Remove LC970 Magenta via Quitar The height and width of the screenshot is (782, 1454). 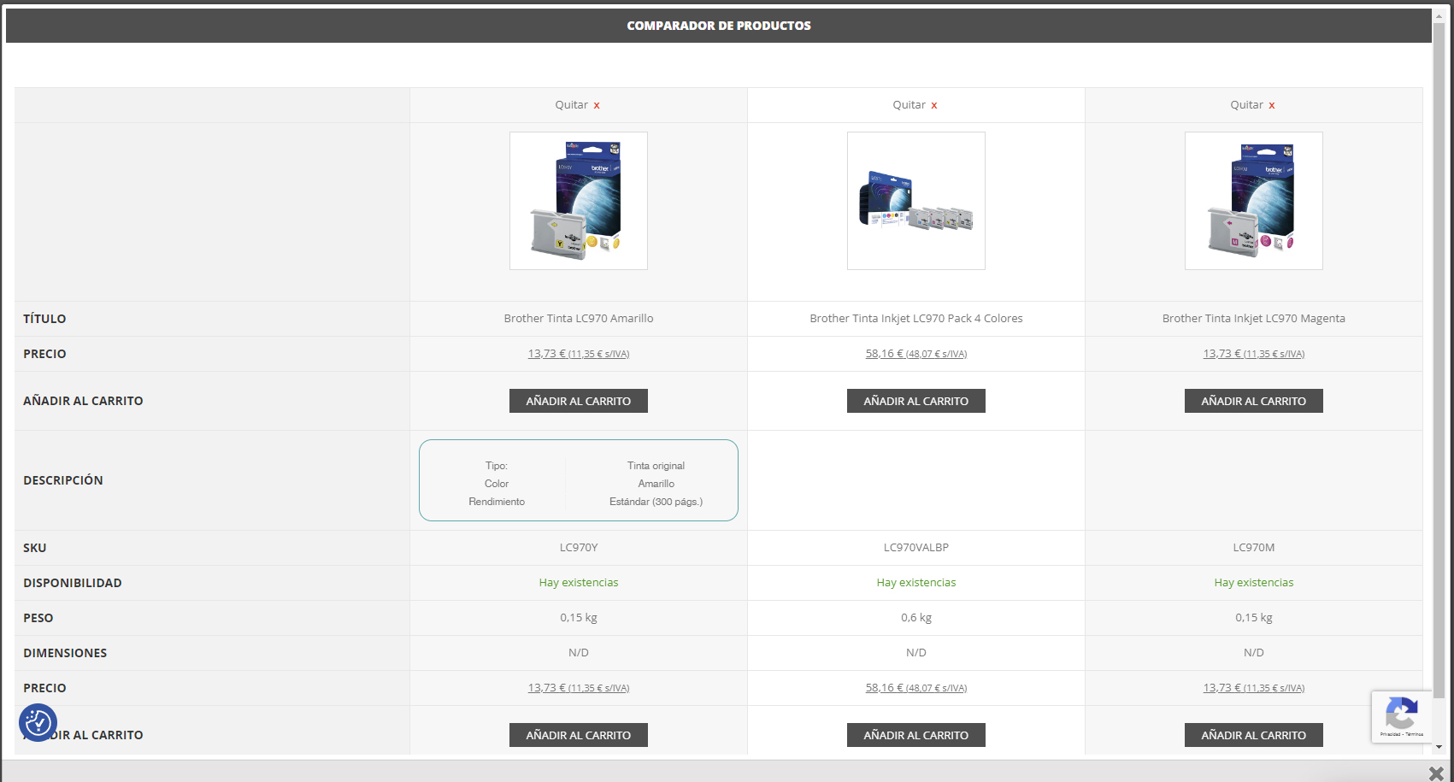(1253, 105)
